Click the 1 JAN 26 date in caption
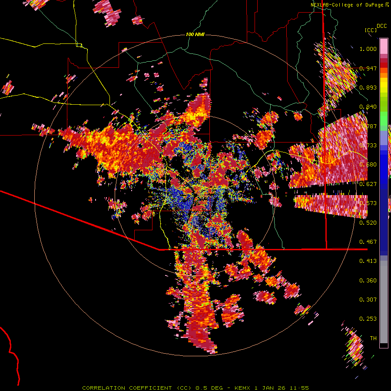This screenshot has width=391, height=391. (270, 388)
